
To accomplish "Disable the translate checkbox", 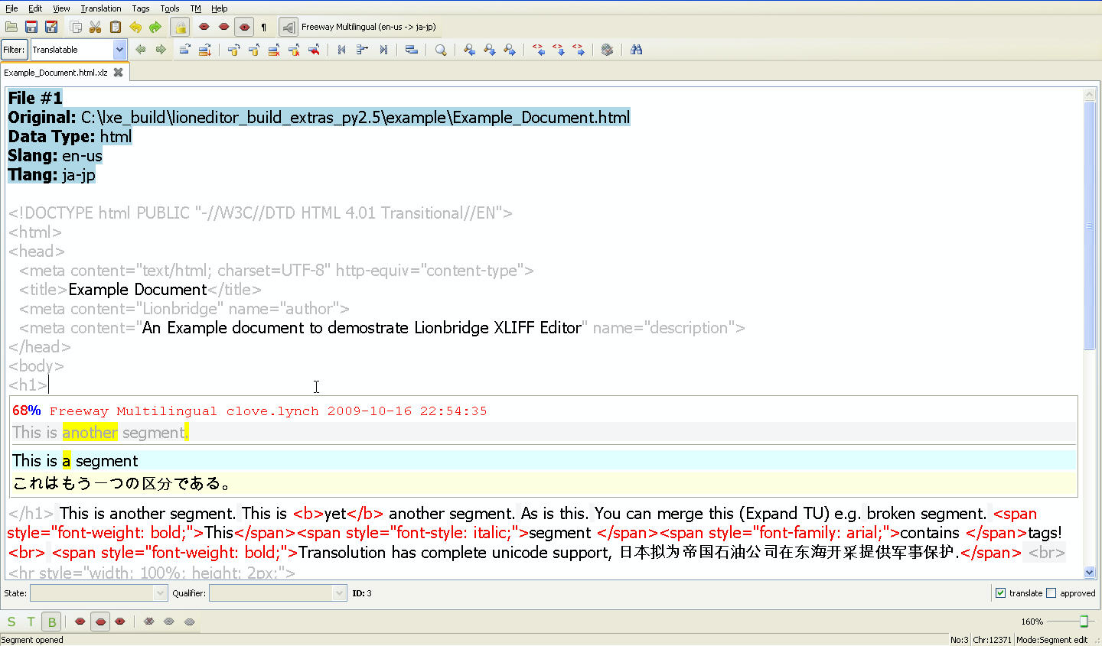I will [999, 592].
